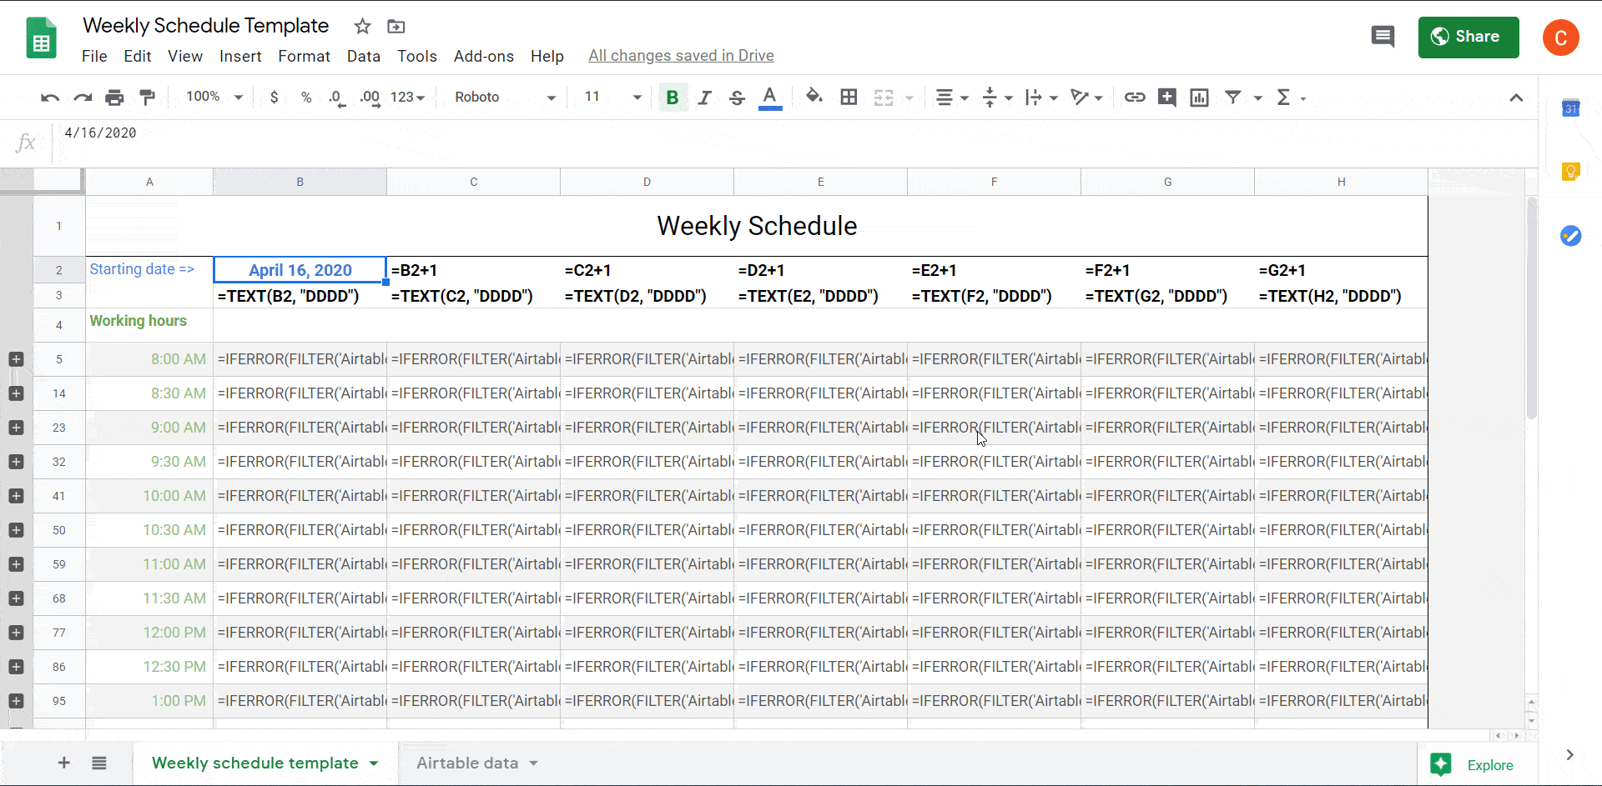Open the Google account avatar

coord(1560,38)
